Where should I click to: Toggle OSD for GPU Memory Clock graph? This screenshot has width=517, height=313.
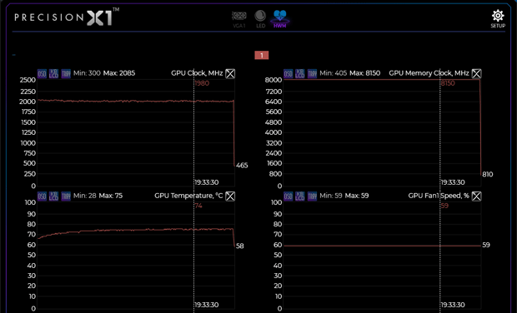[x=289, y=73]
